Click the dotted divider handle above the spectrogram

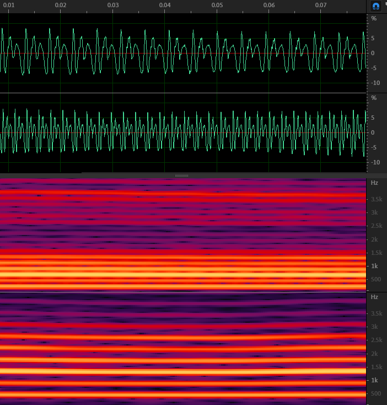[181, 175]
